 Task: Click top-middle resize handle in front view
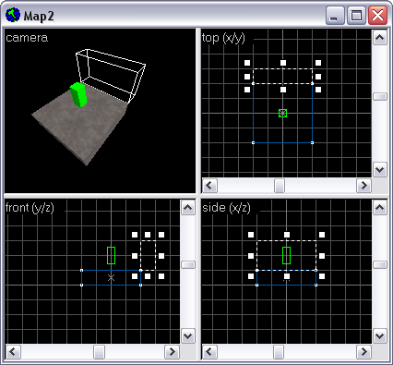pos(148,235)
